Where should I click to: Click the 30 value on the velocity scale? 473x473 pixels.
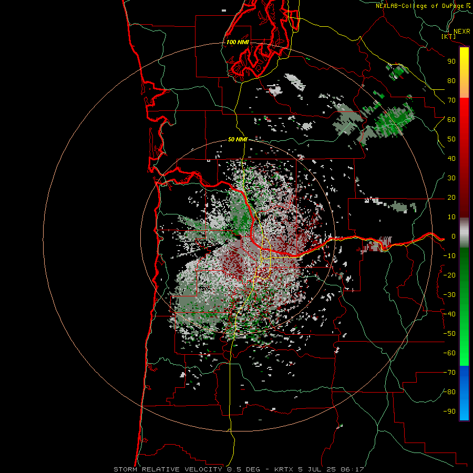click(451, 178)
